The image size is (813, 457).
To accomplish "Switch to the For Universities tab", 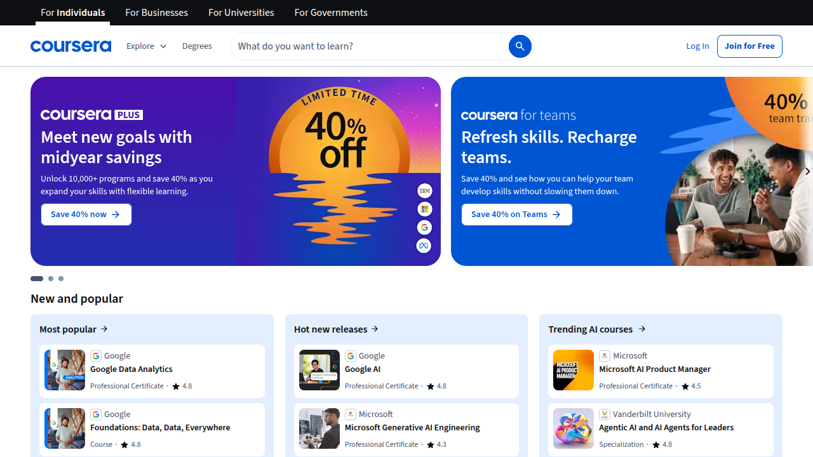I will 241,13.
